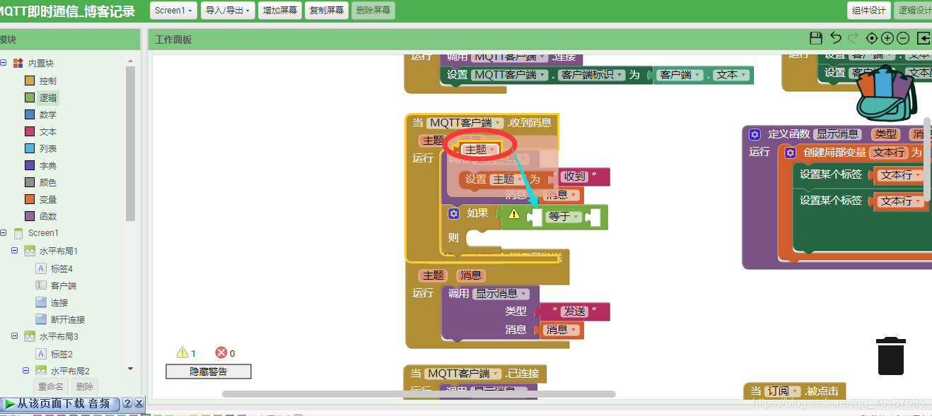Open the 变量 block category
The width and height of the screenshot is (932, 416).
pyautogui.click(x=41, y=199)
